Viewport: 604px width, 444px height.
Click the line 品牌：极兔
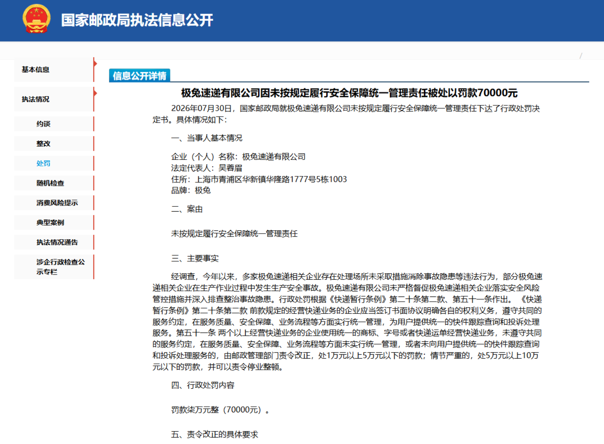pyautogui.click(x=191, y=190)
